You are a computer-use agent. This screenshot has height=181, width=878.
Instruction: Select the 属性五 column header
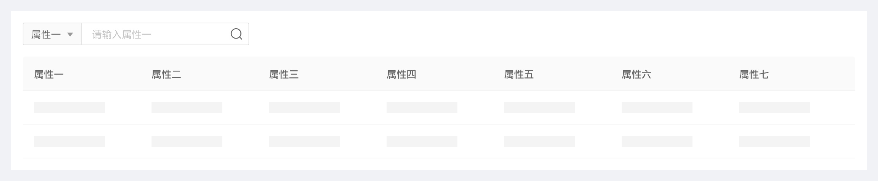(x=519, y=75)
